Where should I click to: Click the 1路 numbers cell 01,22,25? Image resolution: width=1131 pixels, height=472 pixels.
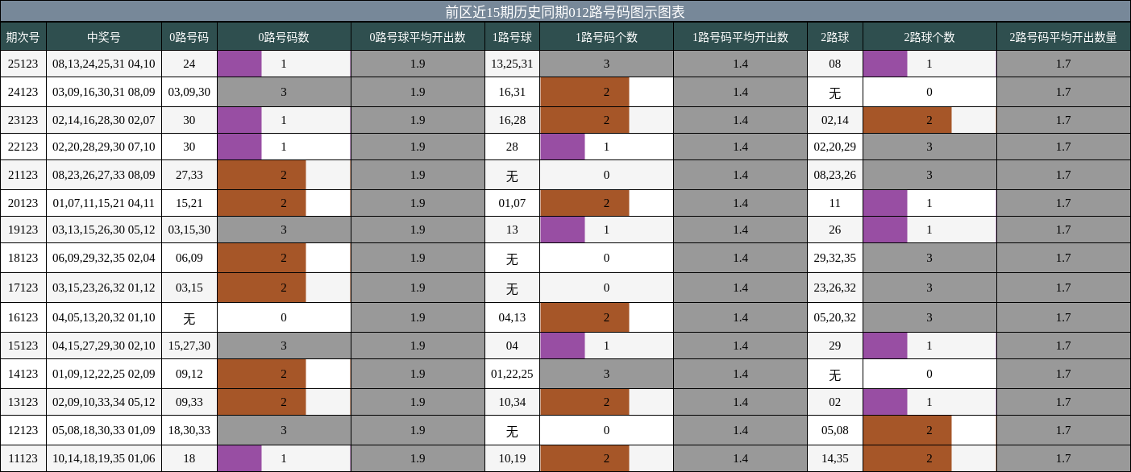point(512,374)
